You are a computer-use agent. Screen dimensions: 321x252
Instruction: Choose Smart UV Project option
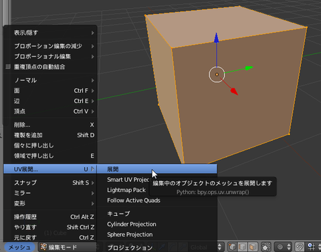click(x=128, y=180)
